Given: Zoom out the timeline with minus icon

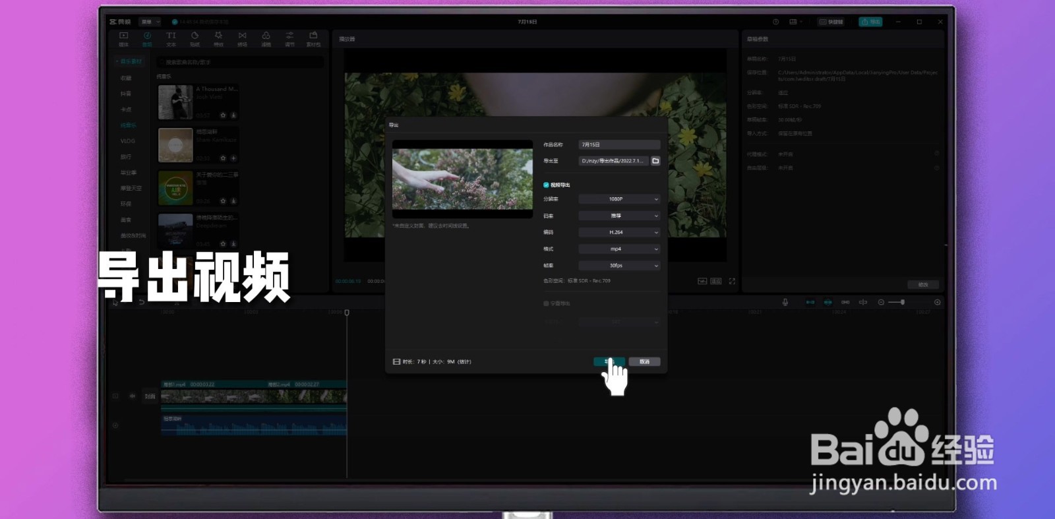Looking at the screenshot, I should point(881,302).
